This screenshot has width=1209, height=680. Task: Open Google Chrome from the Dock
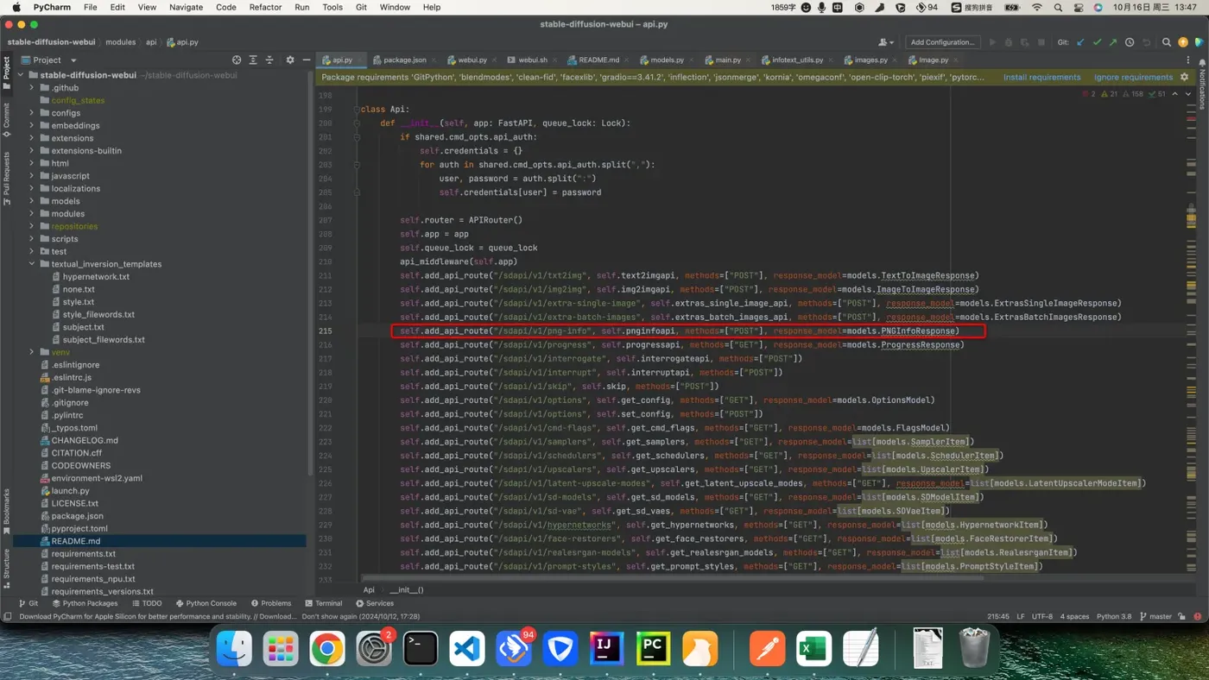pyautogui.click(x=327, y=648)
